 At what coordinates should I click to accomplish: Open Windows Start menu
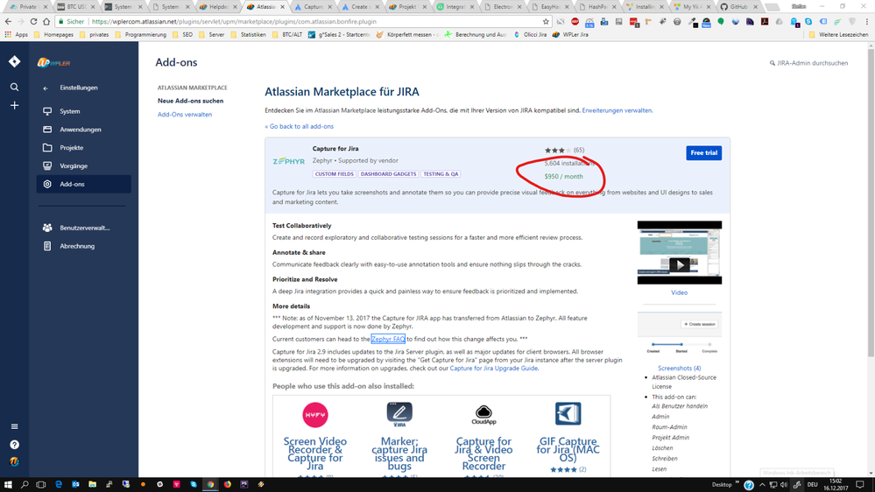point(8,484)
